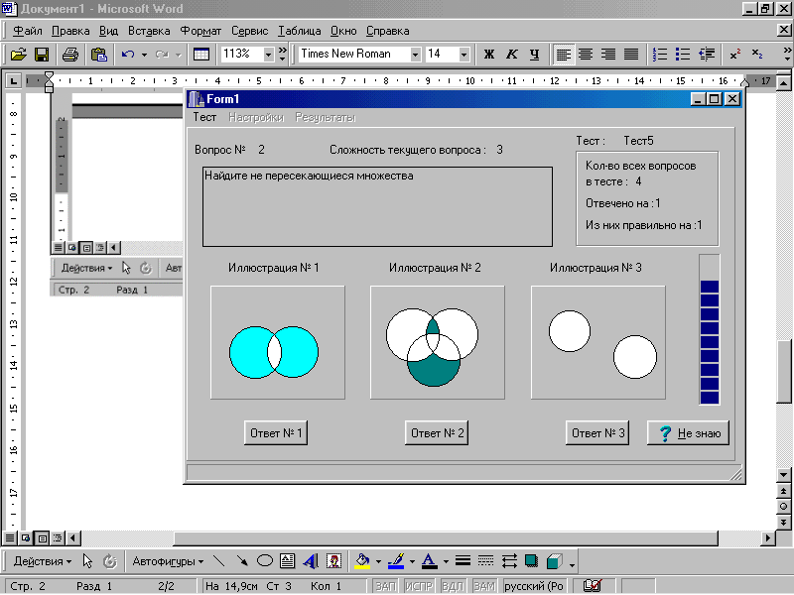Insert WordArt object

click(x=311, y=561)
